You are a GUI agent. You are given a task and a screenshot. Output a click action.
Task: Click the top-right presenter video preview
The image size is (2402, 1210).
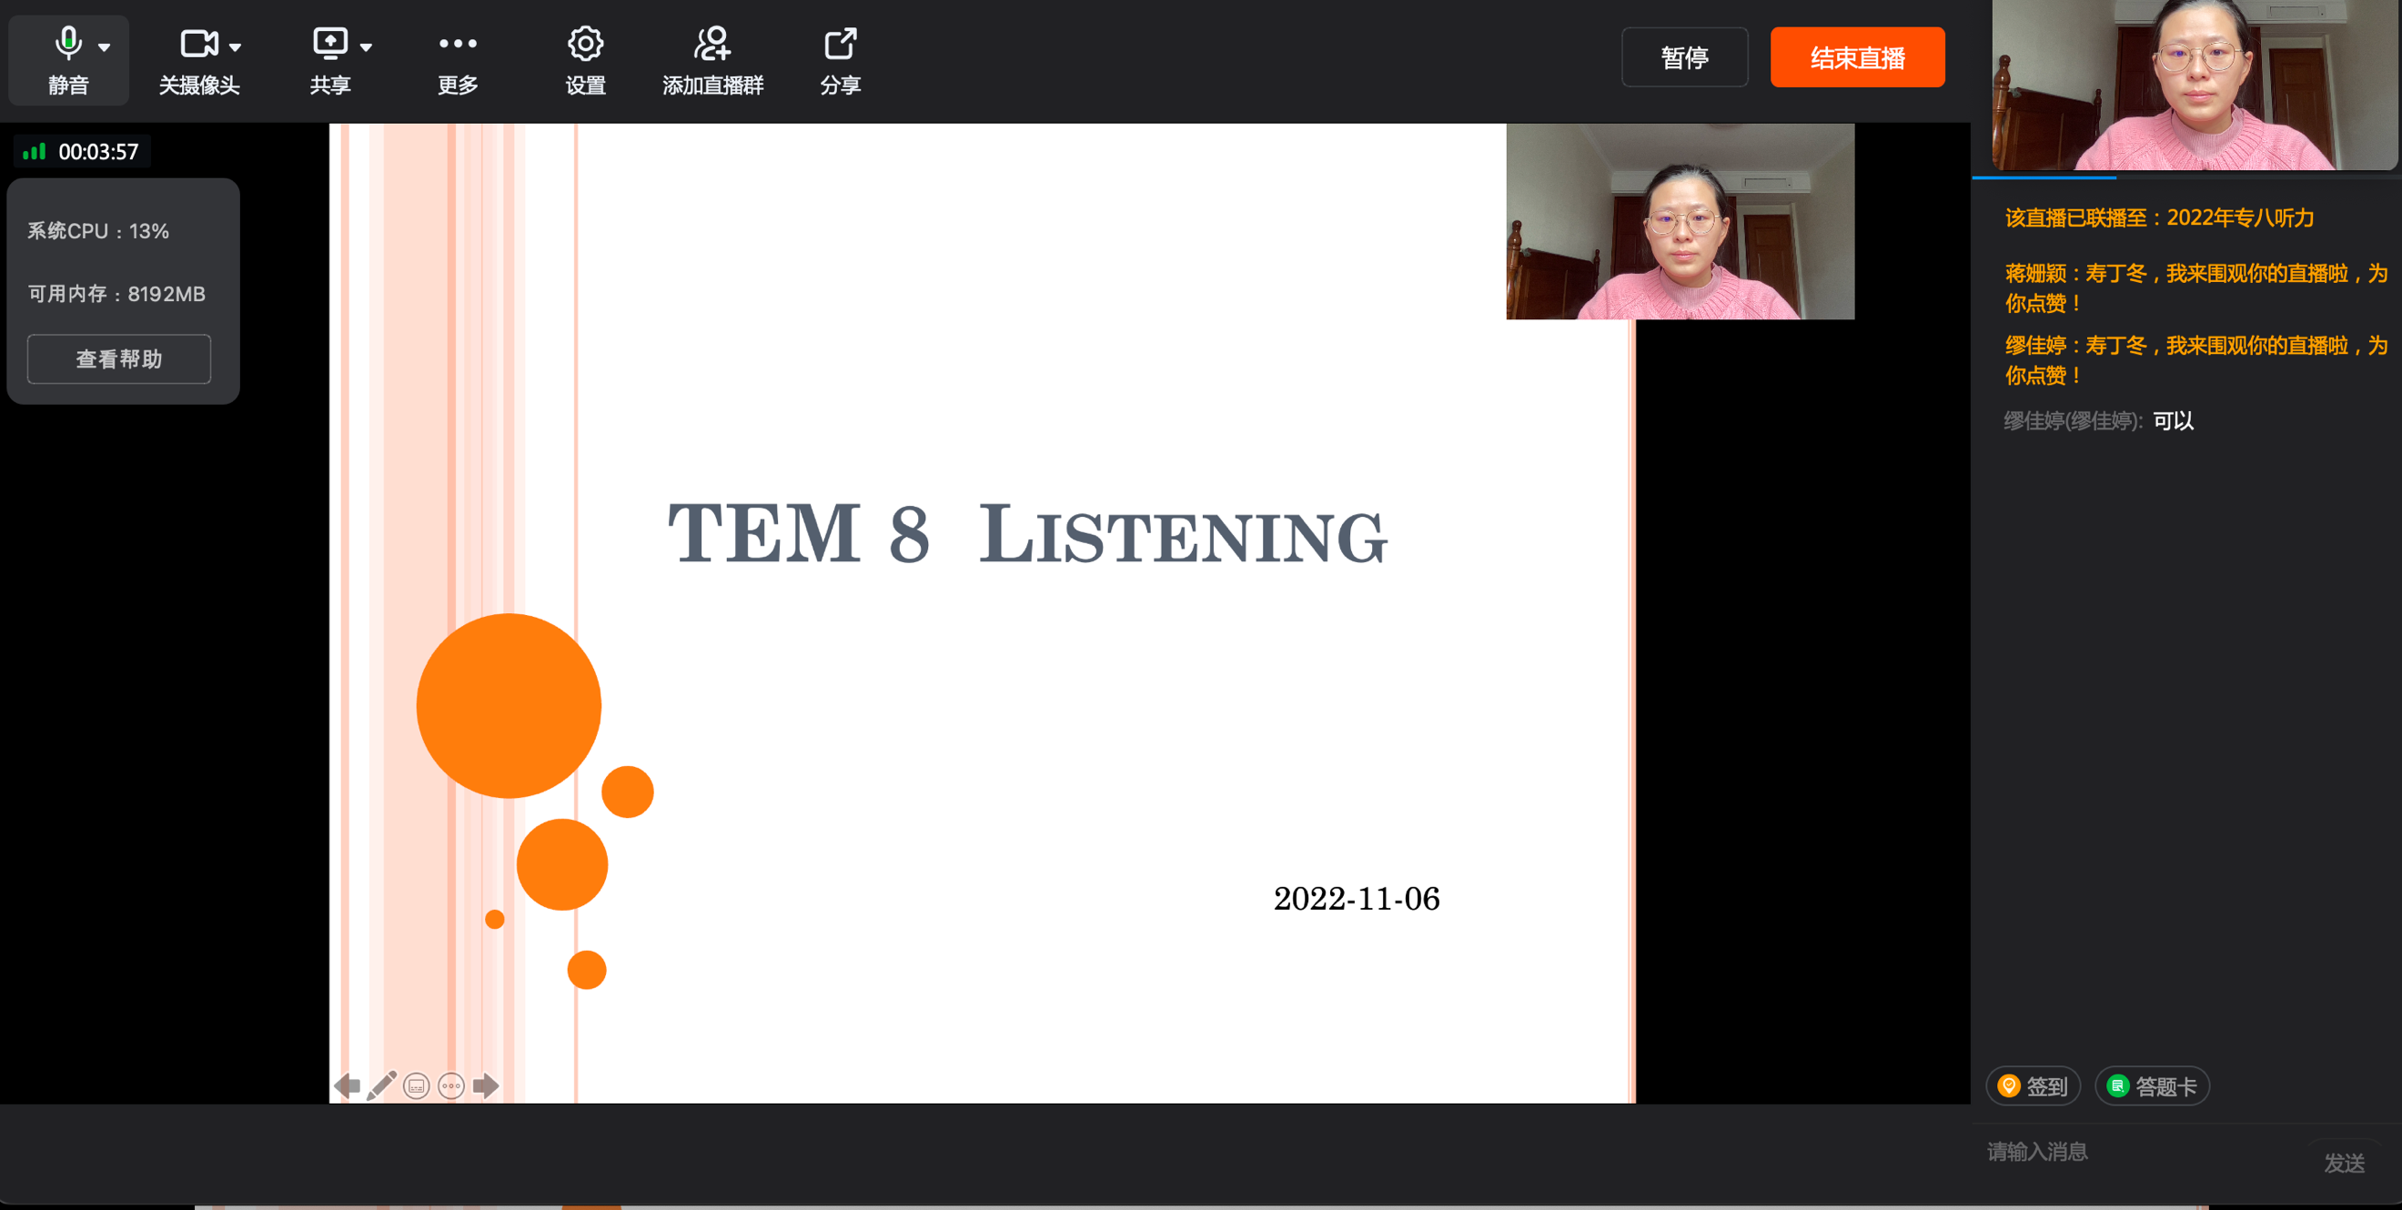click(2194, 85)
